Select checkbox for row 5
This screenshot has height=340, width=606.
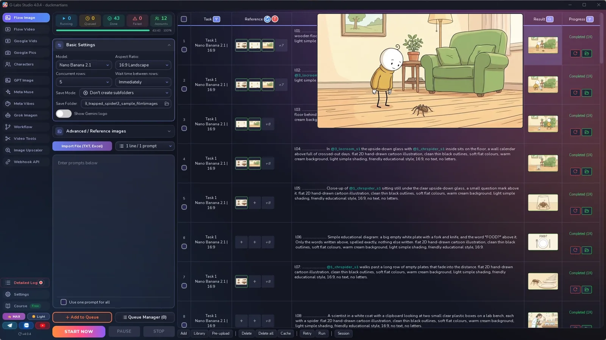[184, 207]
